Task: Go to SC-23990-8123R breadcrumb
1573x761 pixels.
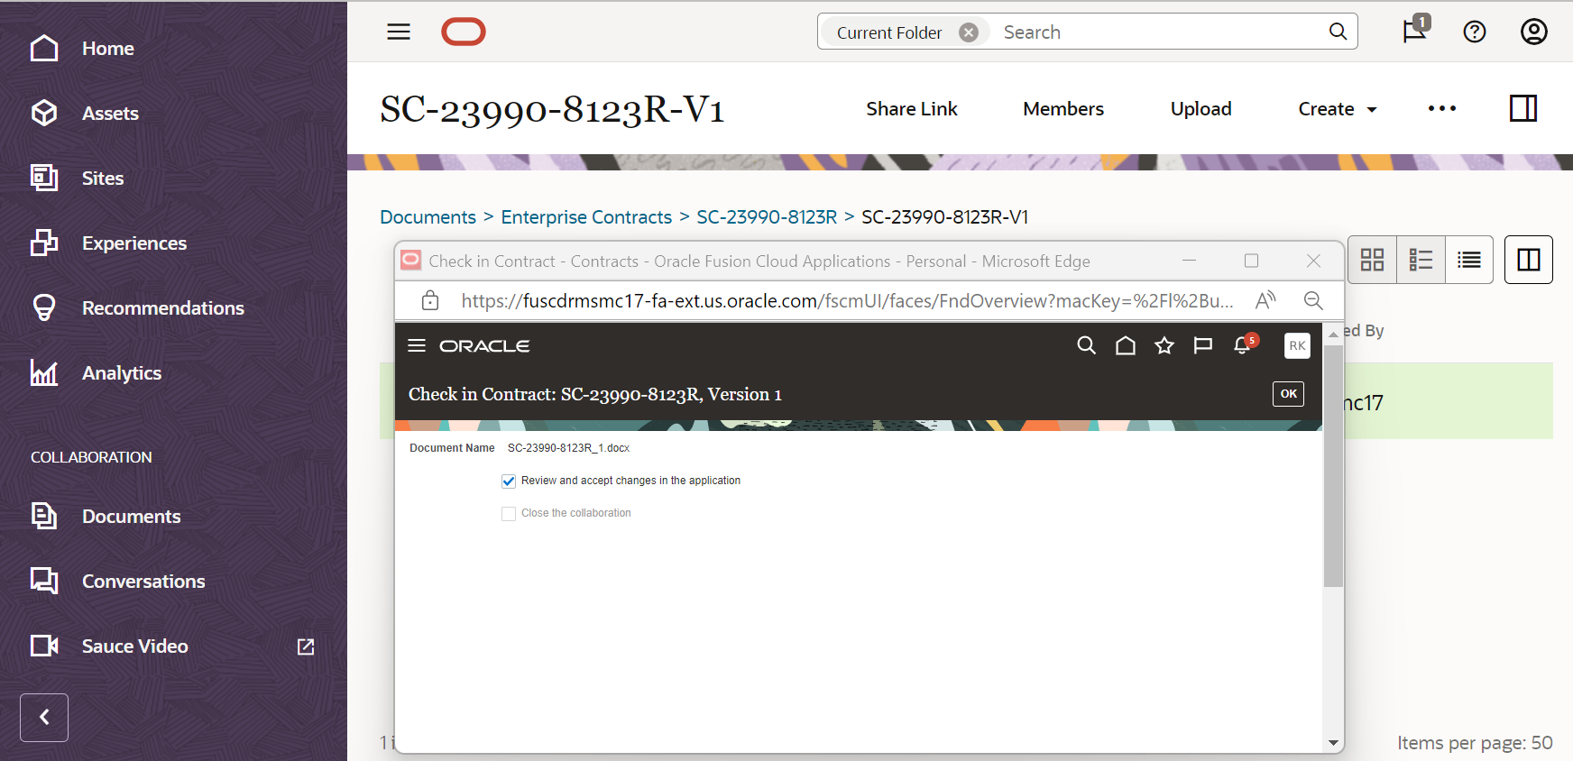Action: 767,217
